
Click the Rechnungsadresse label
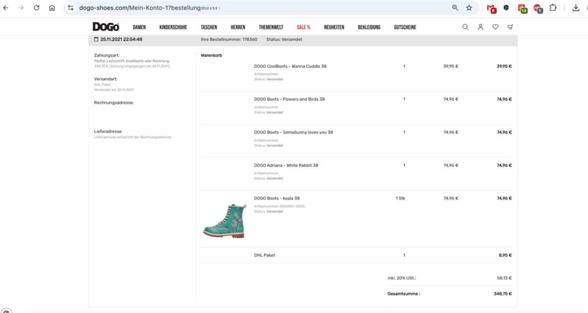(x=114, y=103)
